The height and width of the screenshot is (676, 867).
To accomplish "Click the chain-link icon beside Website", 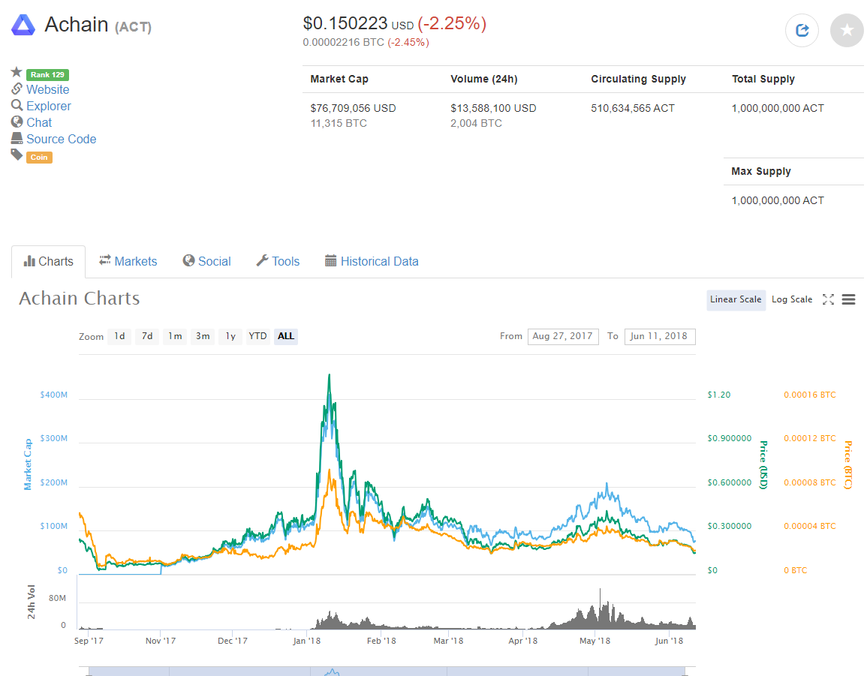I will coord(17,89).
